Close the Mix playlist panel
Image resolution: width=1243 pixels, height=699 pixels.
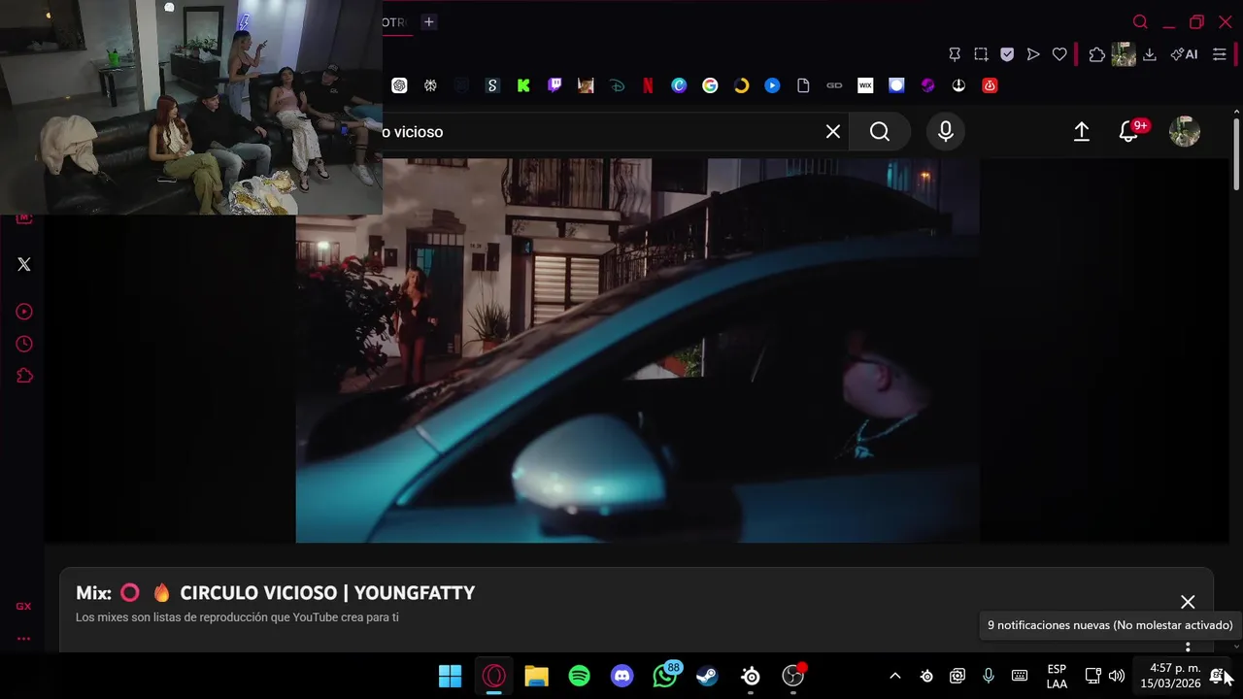click(1188, 602)
